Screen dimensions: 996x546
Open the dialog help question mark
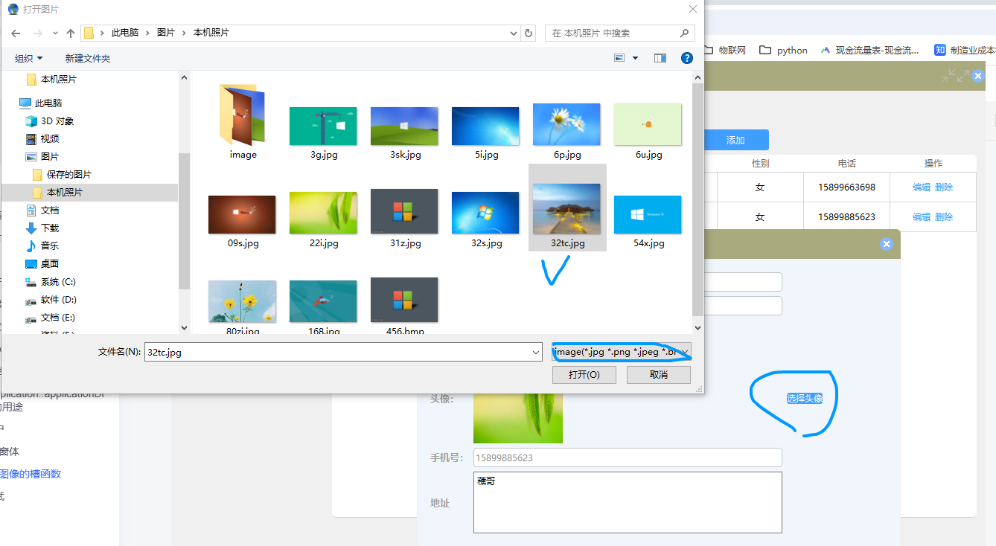pos(687,58)
